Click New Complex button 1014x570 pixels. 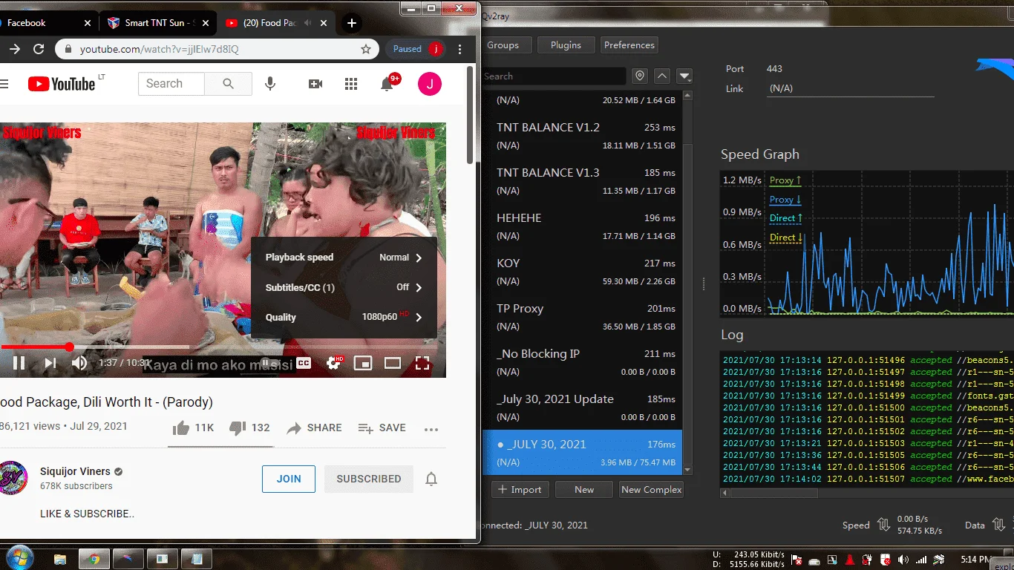coord(652,489)
